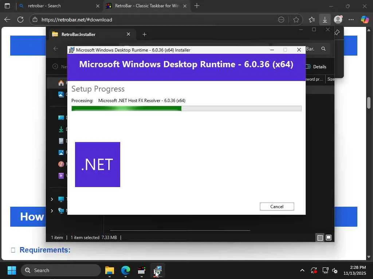This screenshot has width=373, height=279.
Task: Open Edge Downloads panel
Action: pos(325,20)
